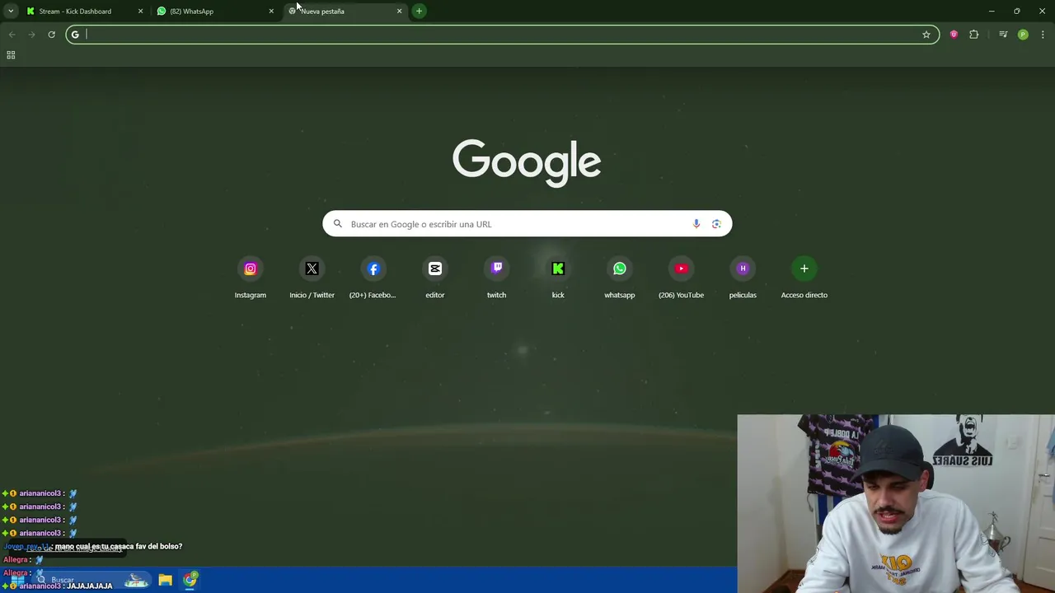Open Chrome's three-dot menu

(x=1043, y=35)
